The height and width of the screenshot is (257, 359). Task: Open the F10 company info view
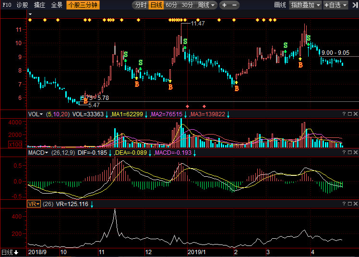tap(7, 5)
